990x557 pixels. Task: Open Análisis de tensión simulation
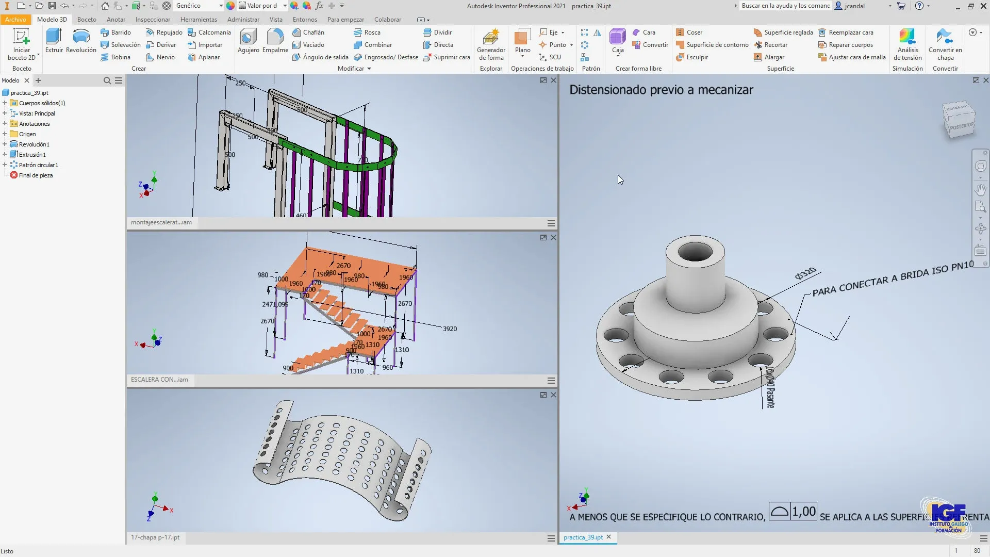[x=907, y=45]
